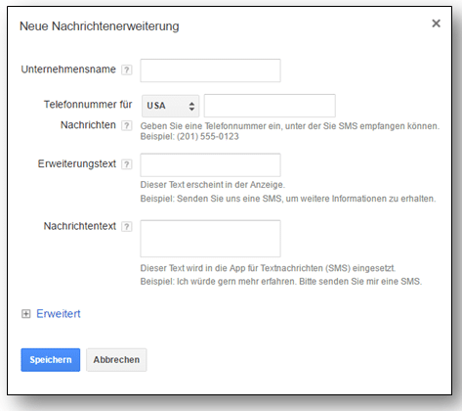Expand the Erweitert advanced options link
462x411 pixels.
tap(59, 314)
